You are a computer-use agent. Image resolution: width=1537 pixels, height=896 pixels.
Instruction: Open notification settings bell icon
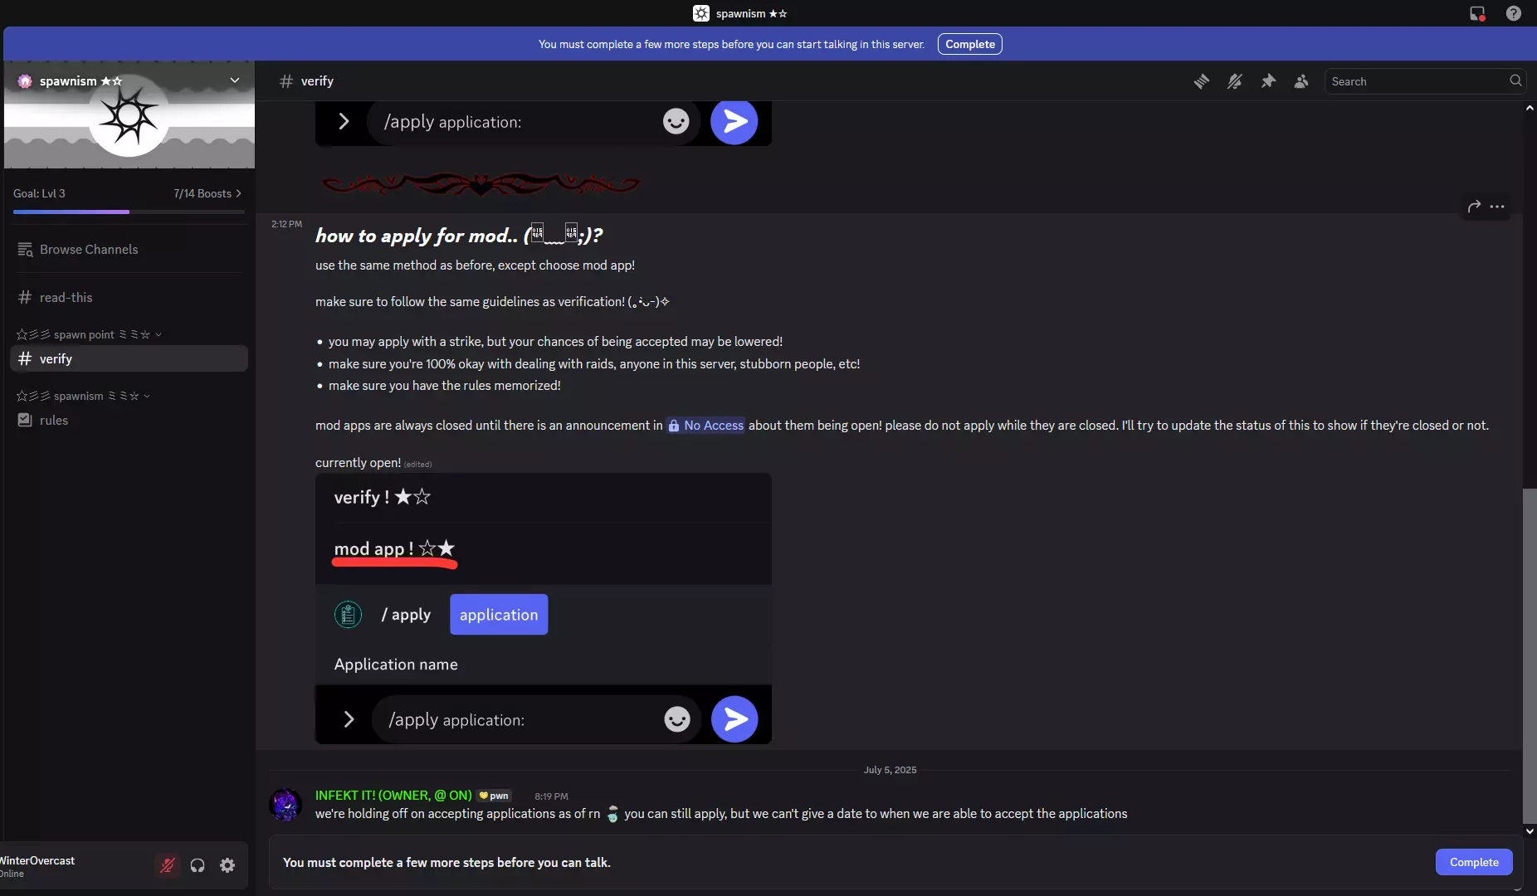click(1235, 81)
